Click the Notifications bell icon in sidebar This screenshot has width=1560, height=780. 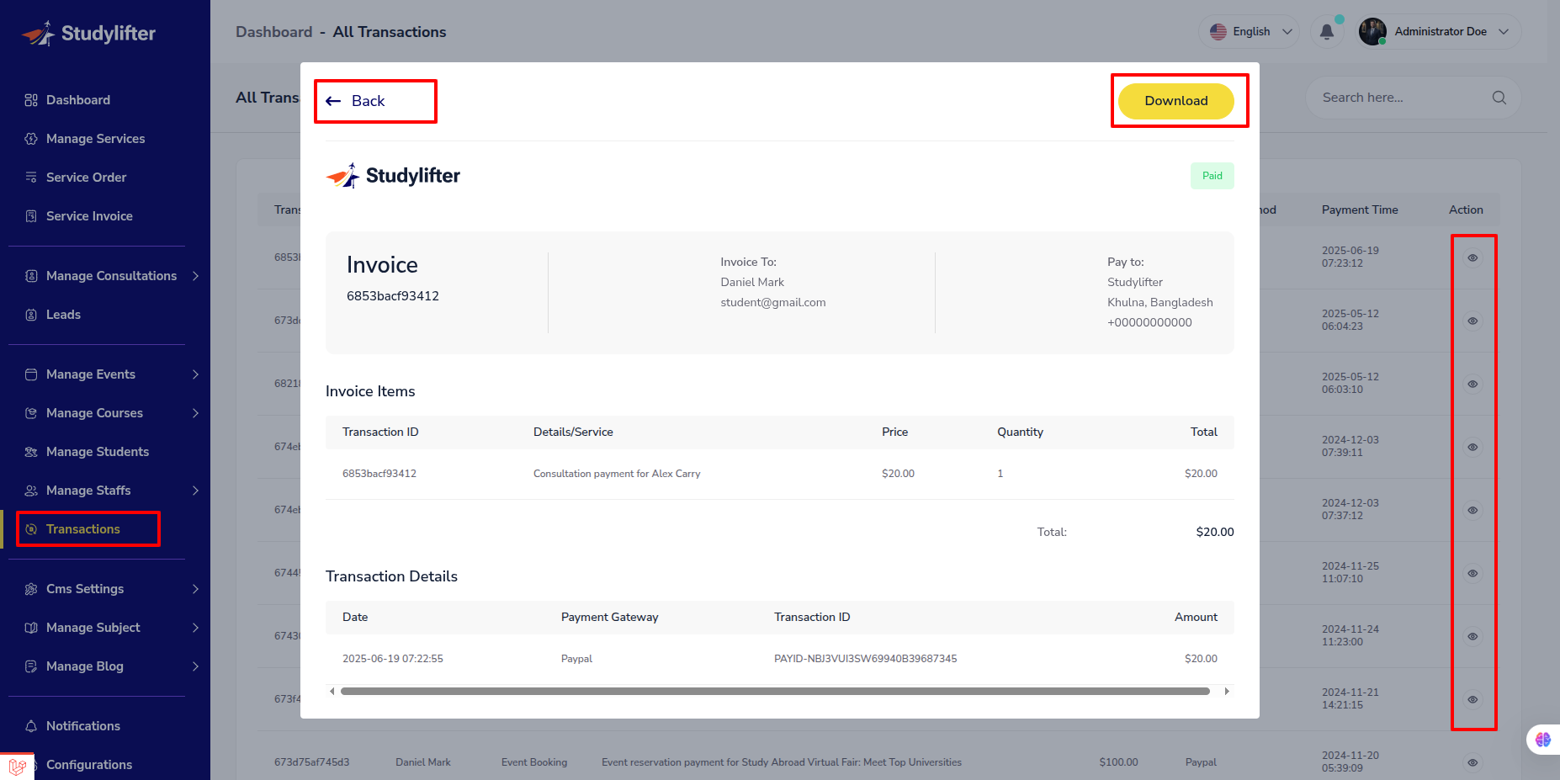coord(31,726)
